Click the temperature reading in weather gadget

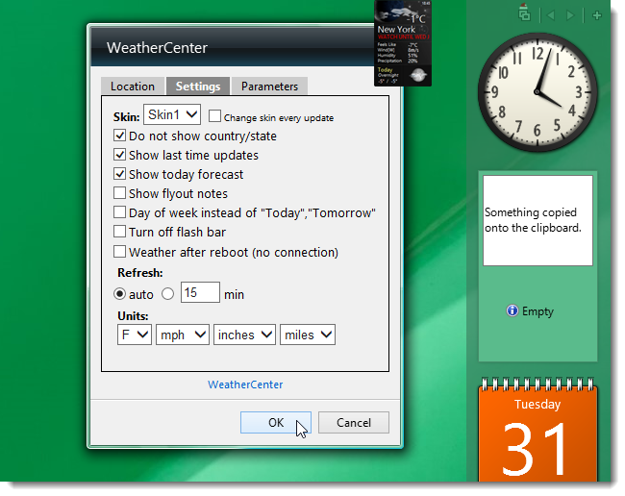[416, 19]
